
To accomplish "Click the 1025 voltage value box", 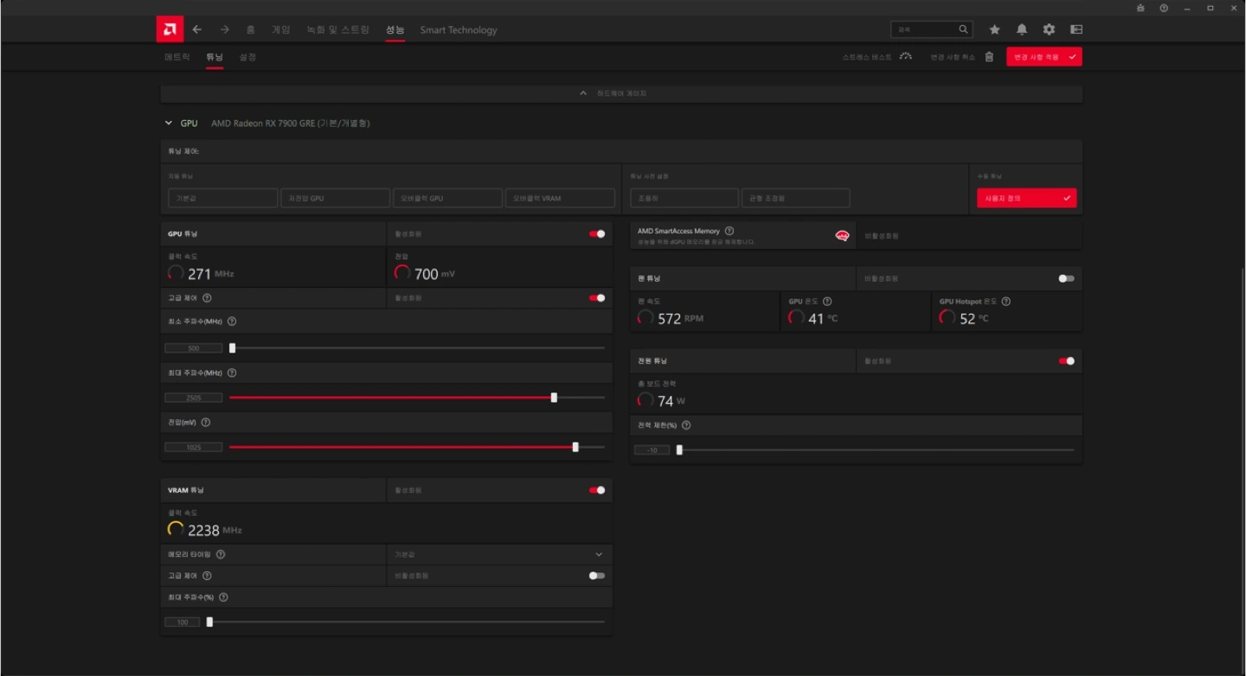I will click(x=194, y=447).
